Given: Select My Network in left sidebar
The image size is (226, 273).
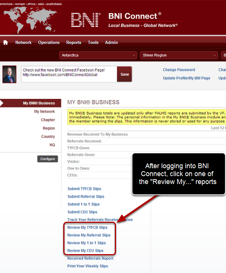Looking at the screenshot, I should (x=44, y=112).
